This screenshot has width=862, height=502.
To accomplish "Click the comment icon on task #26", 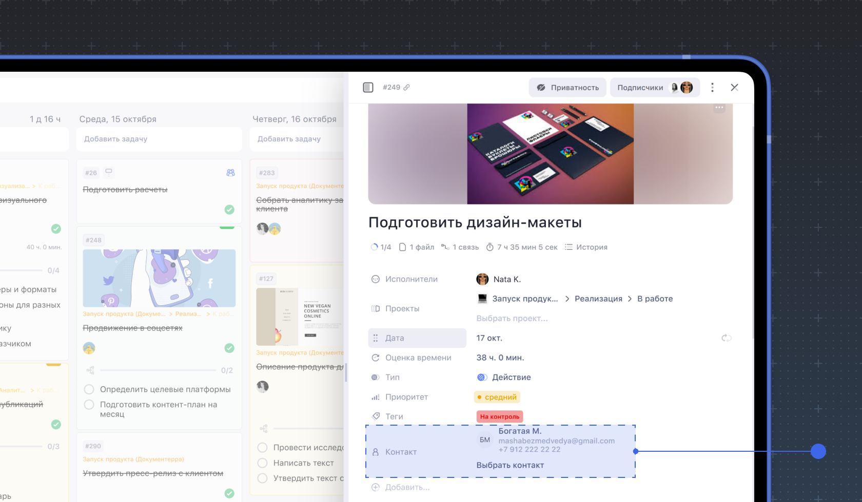I will 109,172.
